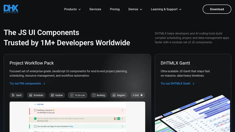Viewport: 235px width, 132px height.
Task: Click the assignee avatars on the completed task
Action: point(117,119)
